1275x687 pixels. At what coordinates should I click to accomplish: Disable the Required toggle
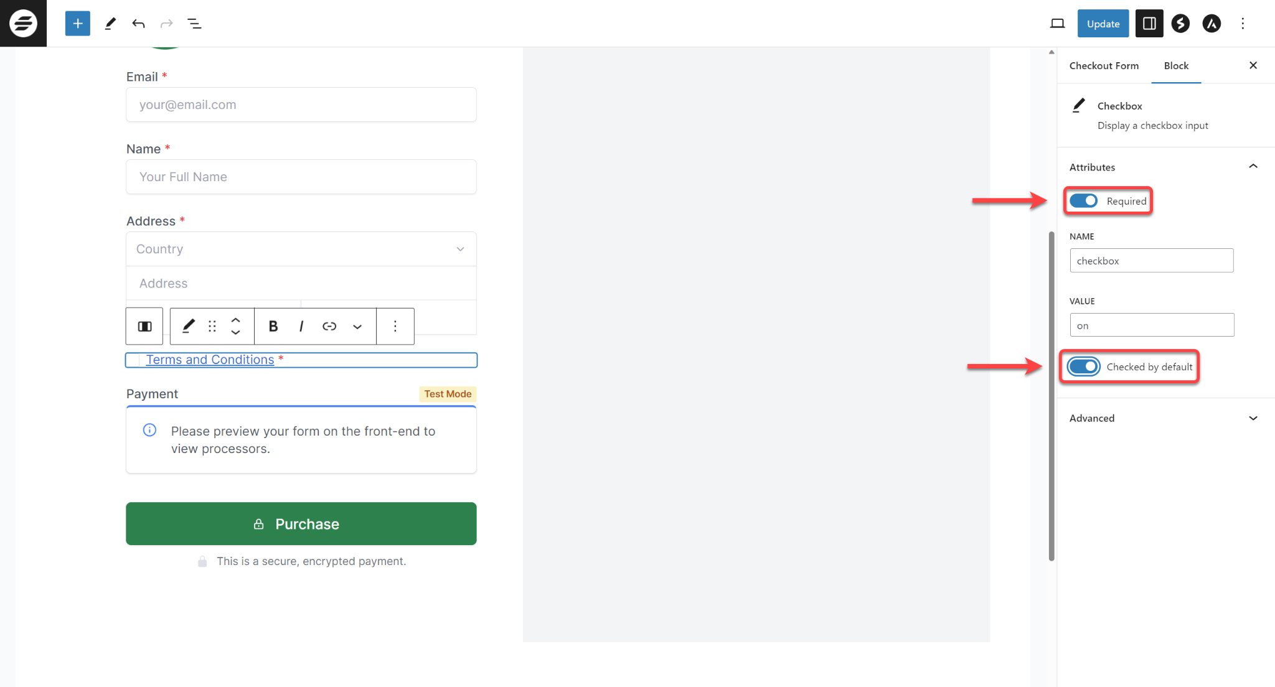[1083, 200]
